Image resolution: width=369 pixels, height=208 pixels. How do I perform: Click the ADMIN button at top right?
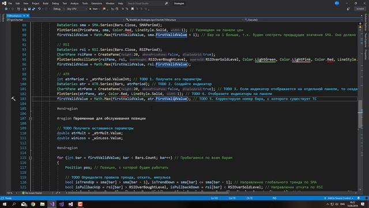(360, 9)
